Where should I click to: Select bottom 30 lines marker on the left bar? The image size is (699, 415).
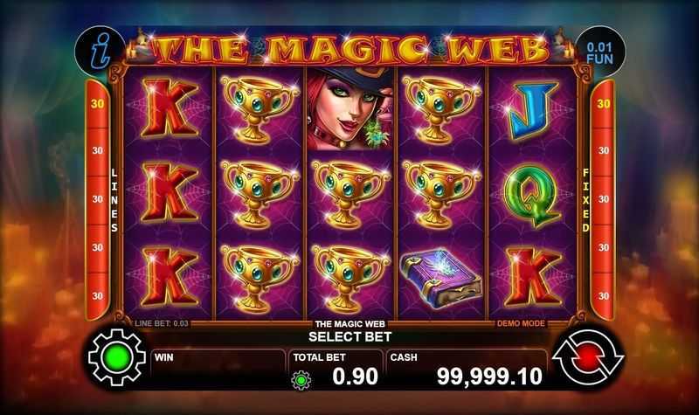[x=98, y=296]
